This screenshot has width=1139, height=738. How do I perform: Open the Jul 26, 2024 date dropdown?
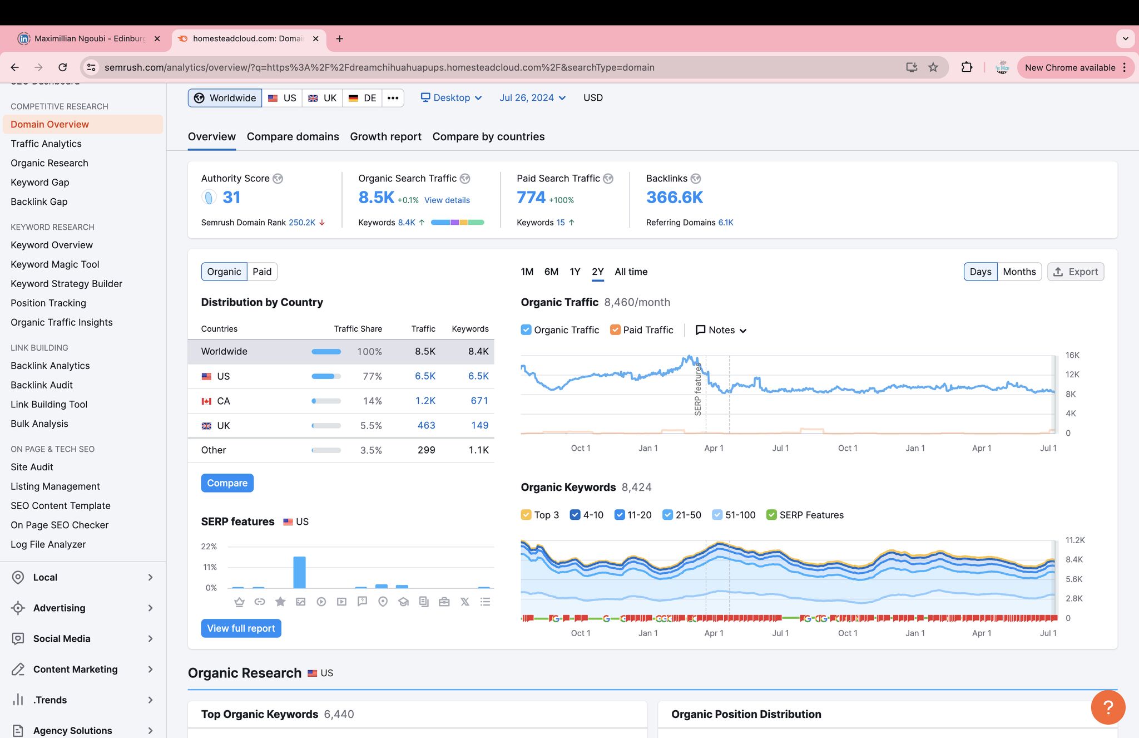click(532, 97)
